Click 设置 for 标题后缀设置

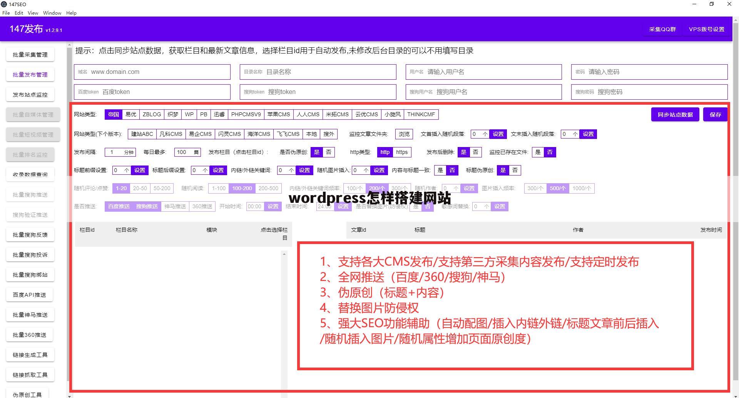click(x=218, y=170)
